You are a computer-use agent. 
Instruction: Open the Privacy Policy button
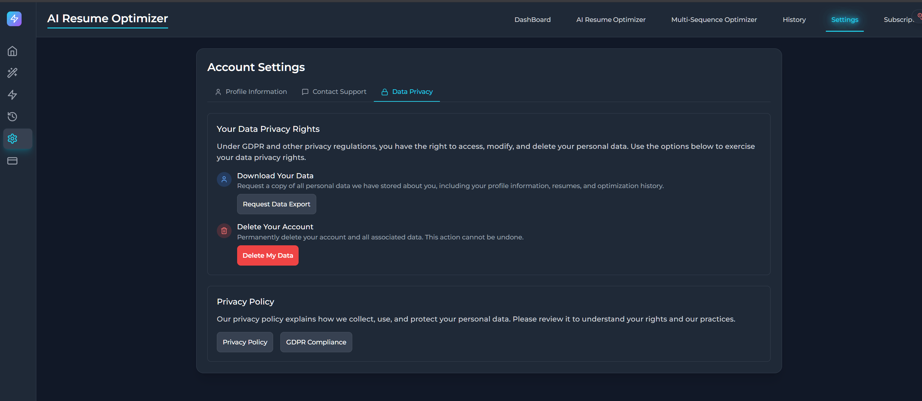pos(245,342)
